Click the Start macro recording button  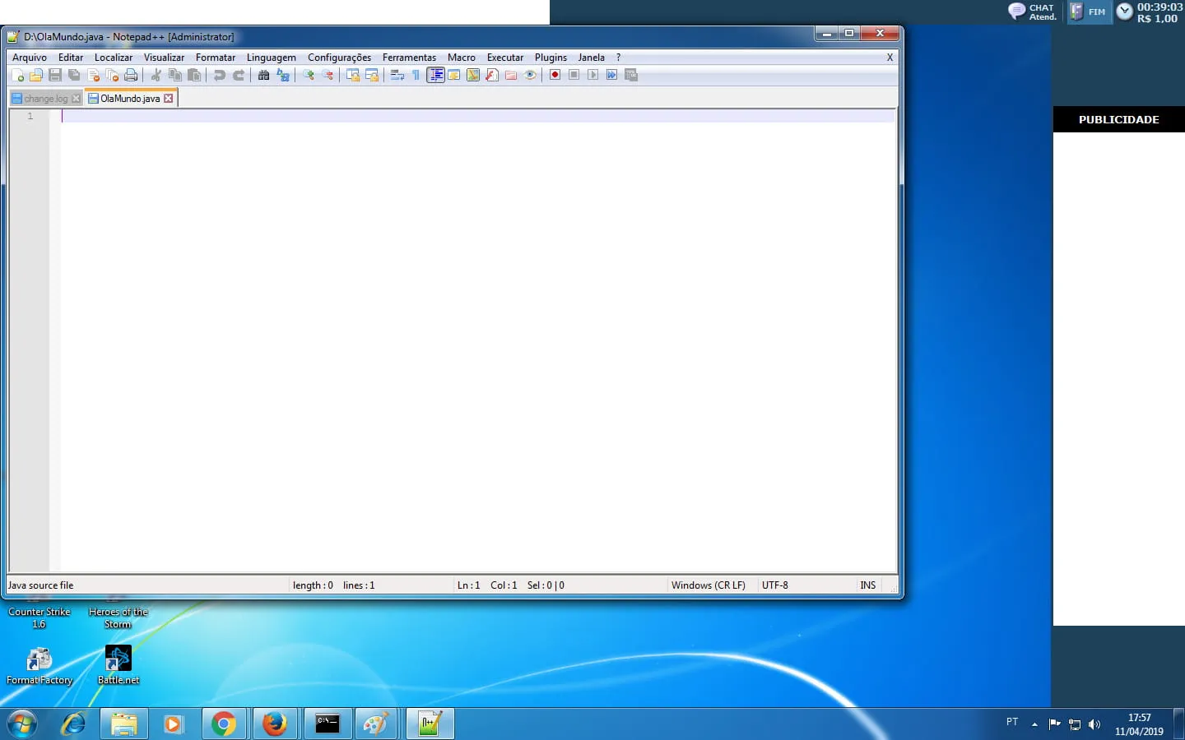point(555,75)
